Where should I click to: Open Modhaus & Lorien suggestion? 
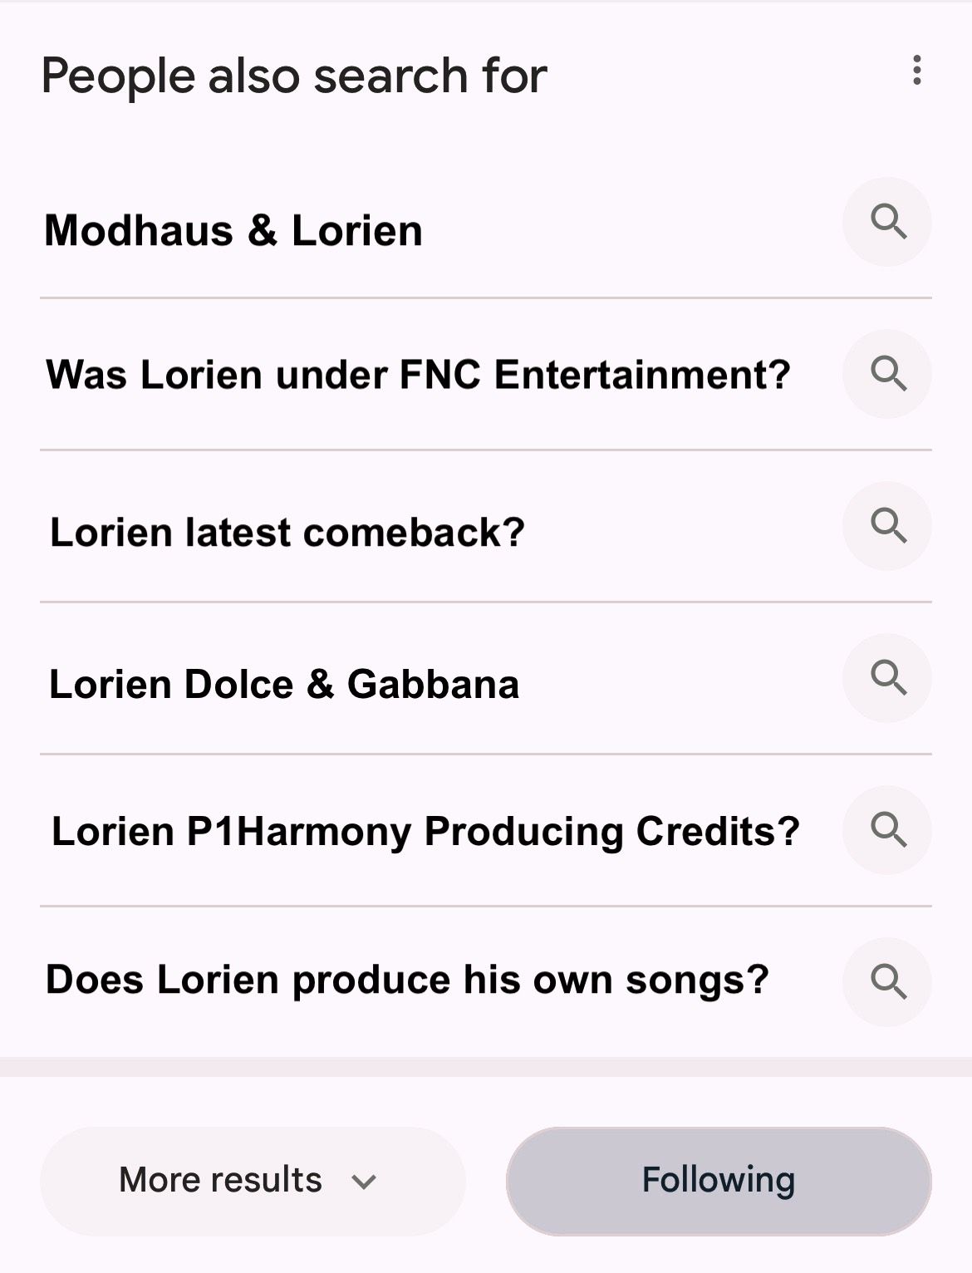pyautogui.click(x=233, y=230)
